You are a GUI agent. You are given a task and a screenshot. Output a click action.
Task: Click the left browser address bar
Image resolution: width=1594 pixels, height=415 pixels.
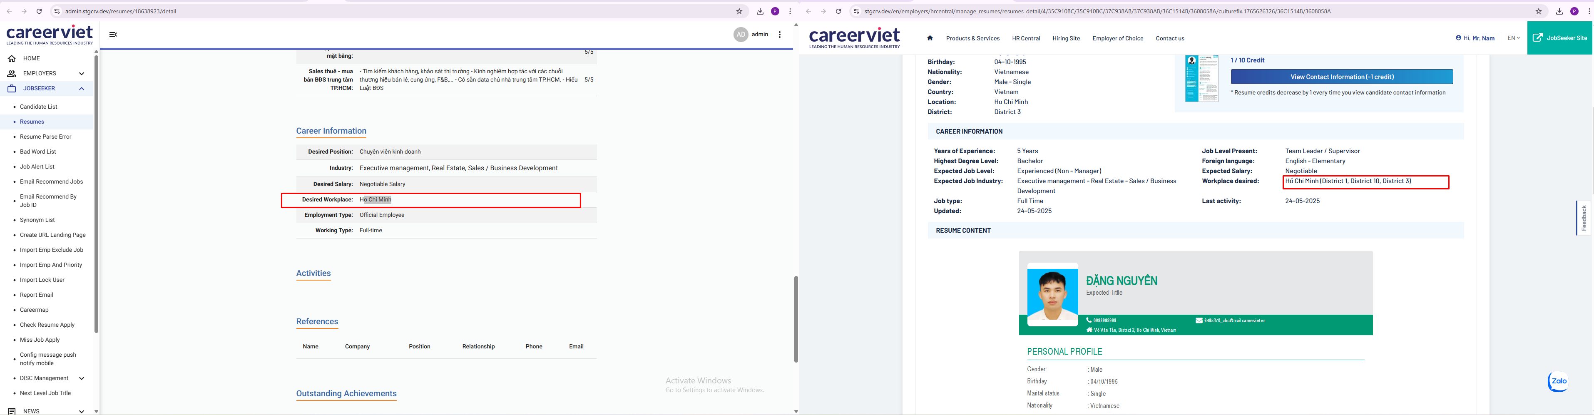coord(396,11)
